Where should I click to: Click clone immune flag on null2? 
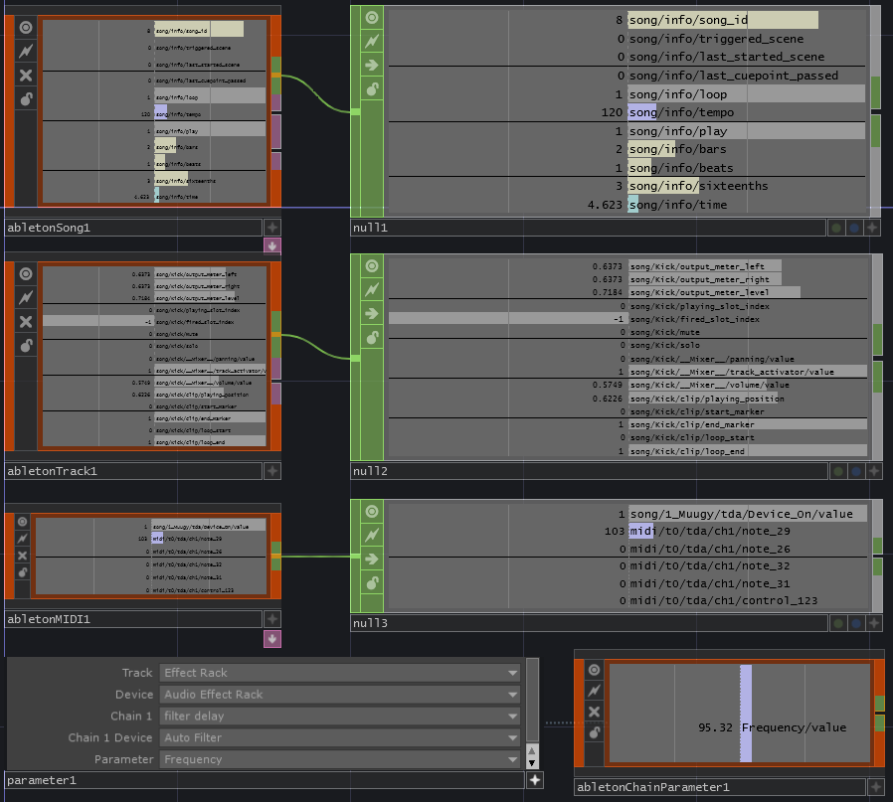point(372,290)
